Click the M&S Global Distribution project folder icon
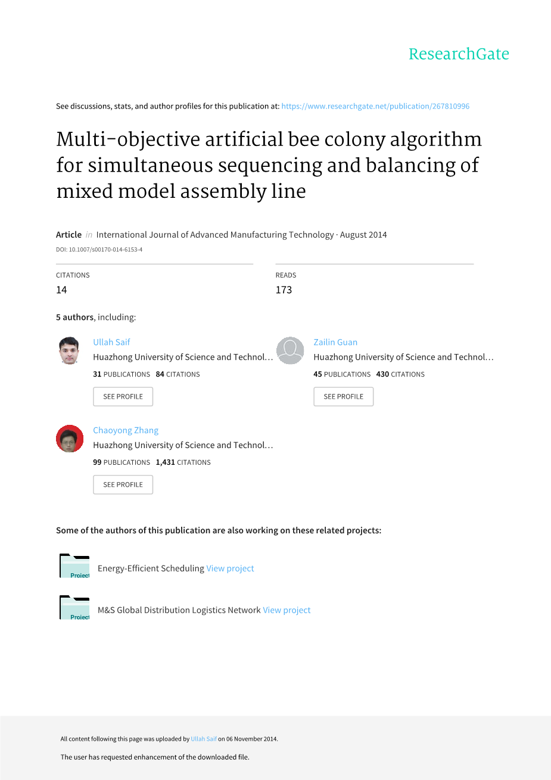Image resolution: width=551 pixels, height=780 pixels. (74, 608)
